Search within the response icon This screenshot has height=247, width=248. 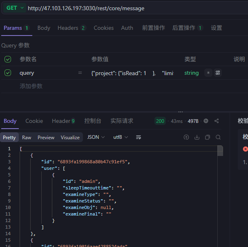(218, 137)
